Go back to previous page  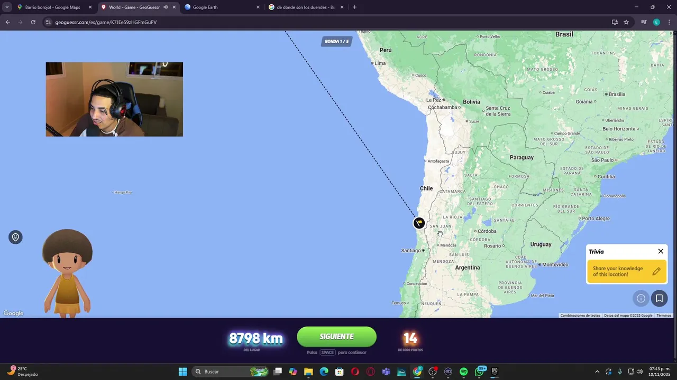click(x=7, y=22)
